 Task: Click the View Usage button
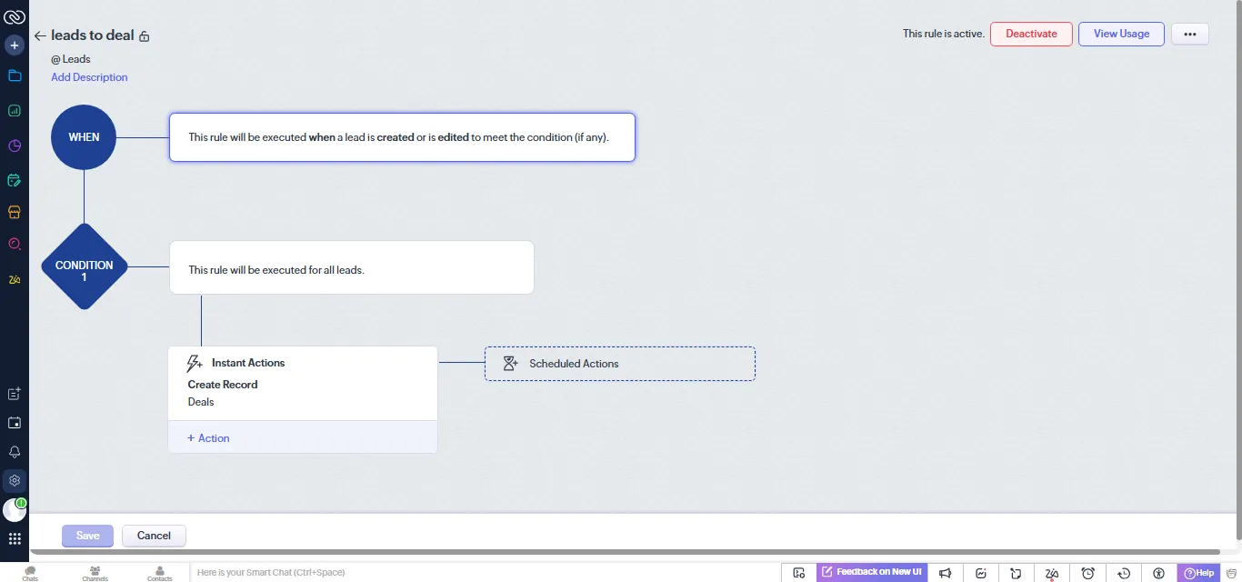pyautogui.click(x=1121, y=34)
